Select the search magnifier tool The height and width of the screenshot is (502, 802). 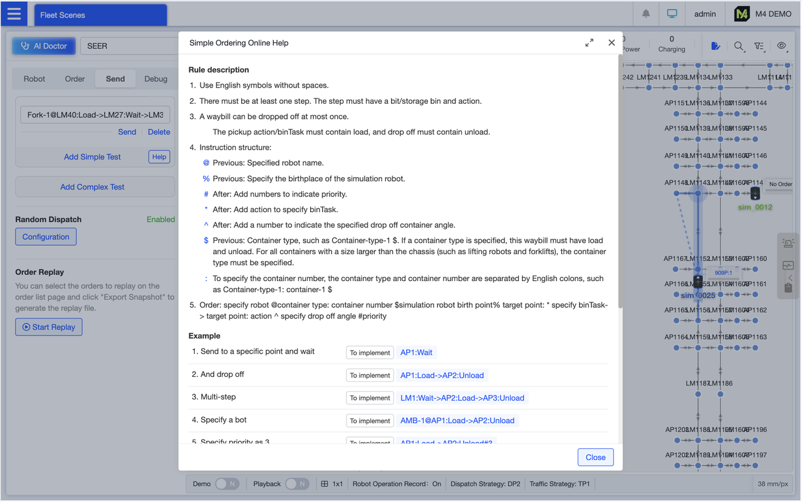739,46
